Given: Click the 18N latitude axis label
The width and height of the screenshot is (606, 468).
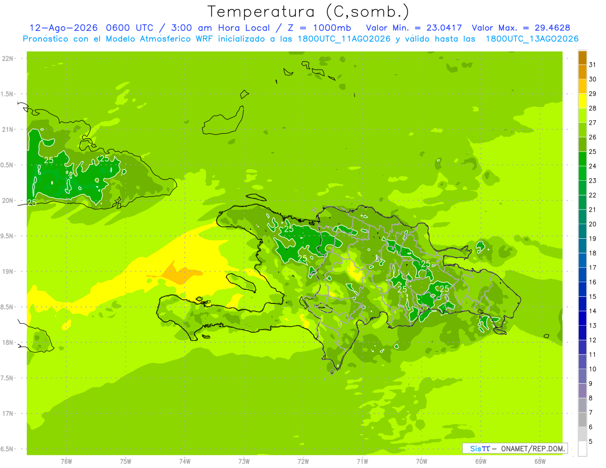Looking at the screenshot, I should (8, 342).
